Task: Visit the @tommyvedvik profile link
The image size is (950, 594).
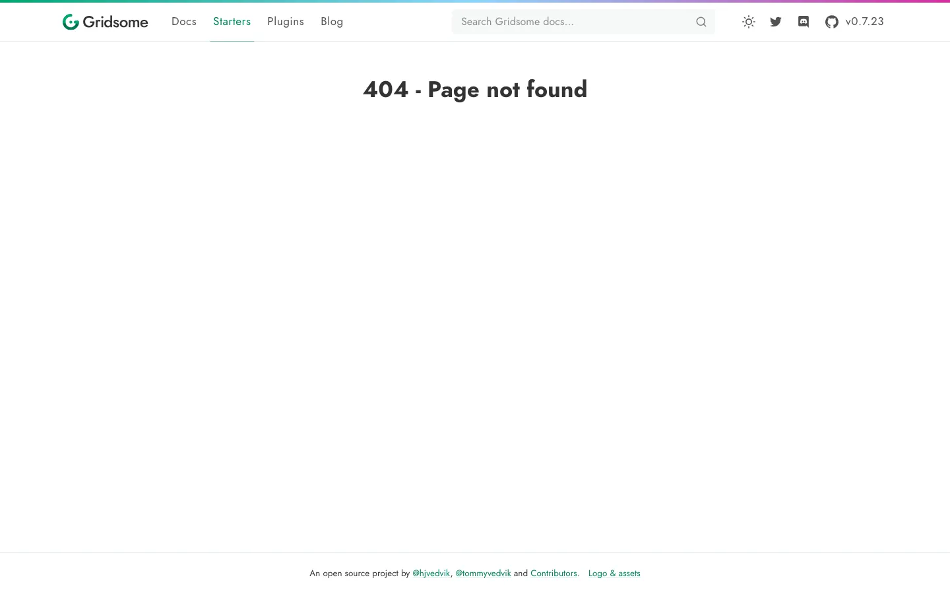Action: 484,574
